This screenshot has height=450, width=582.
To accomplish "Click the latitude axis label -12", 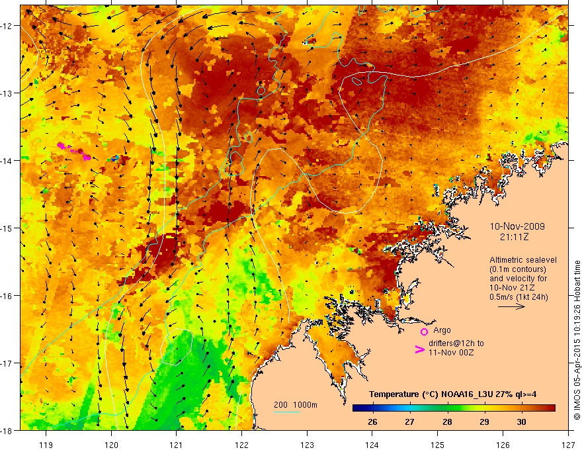I will (7, 26).
